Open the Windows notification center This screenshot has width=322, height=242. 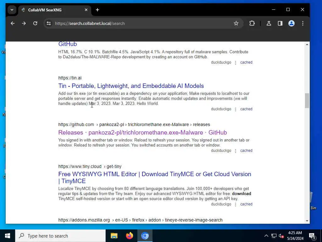coord(312,236)
